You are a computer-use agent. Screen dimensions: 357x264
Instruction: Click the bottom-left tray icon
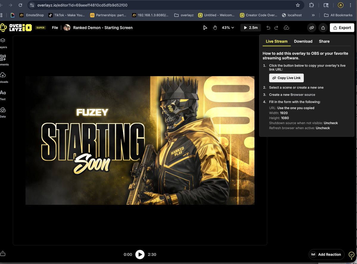3,254
